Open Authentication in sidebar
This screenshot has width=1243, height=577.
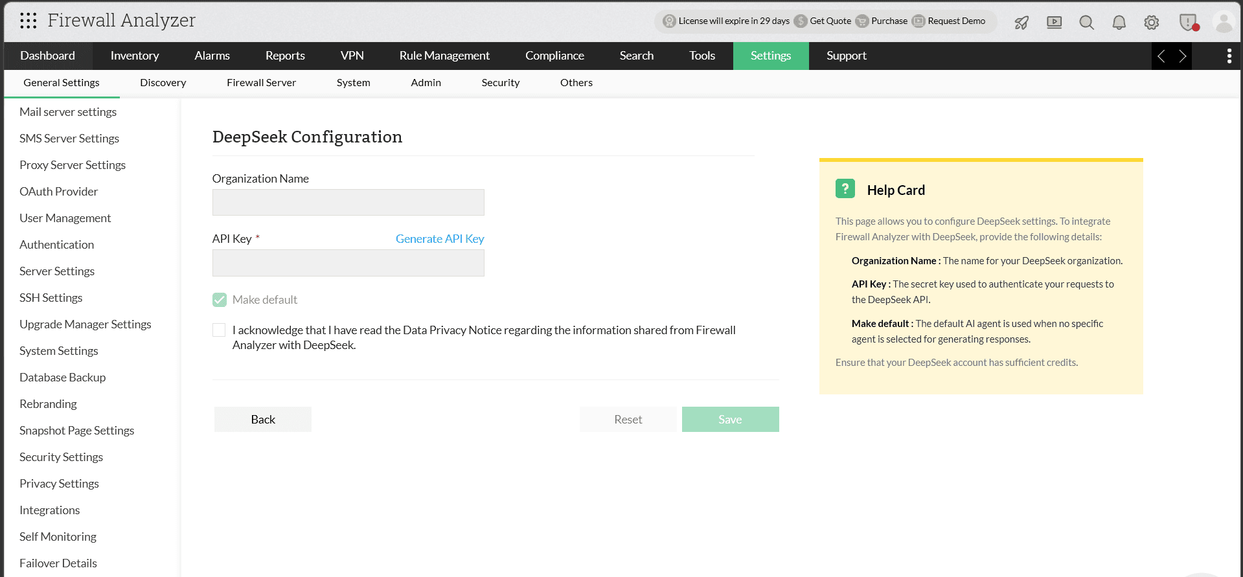click(x=57, y=245)
